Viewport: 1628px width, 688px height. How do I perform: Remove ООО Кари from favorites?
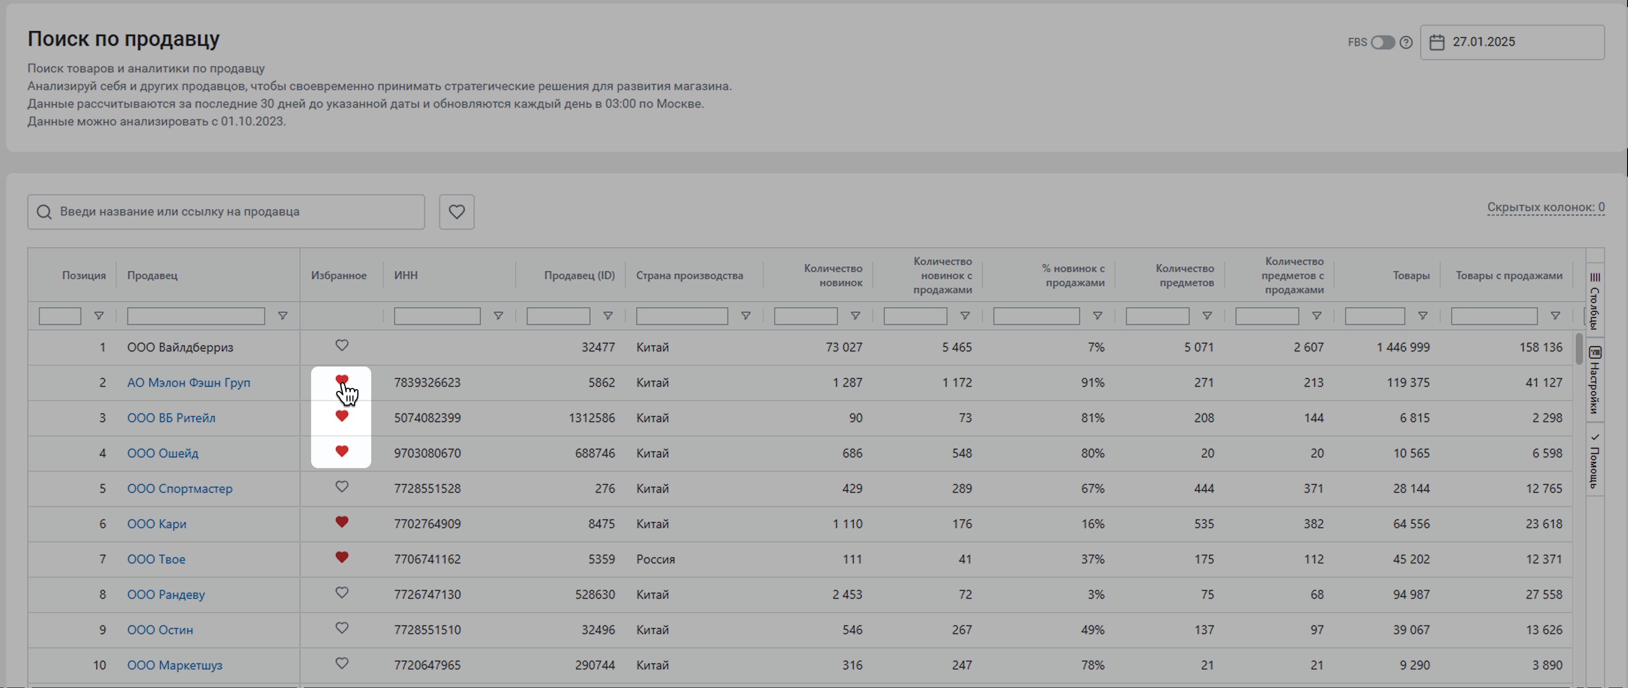341,522
